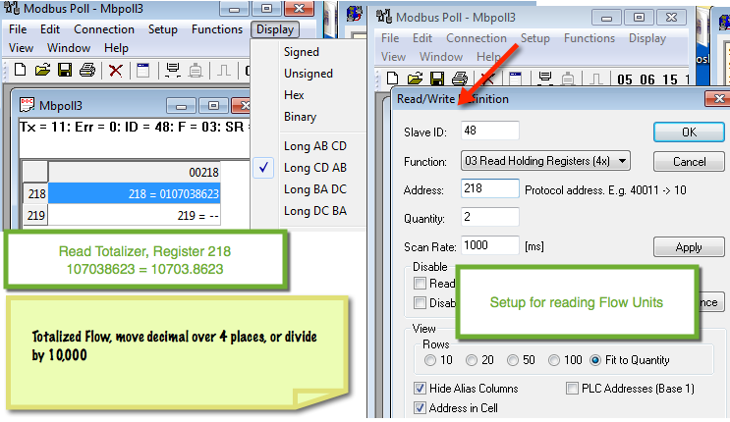Click pulse signal icon in left toolbar

pos(224,71)
